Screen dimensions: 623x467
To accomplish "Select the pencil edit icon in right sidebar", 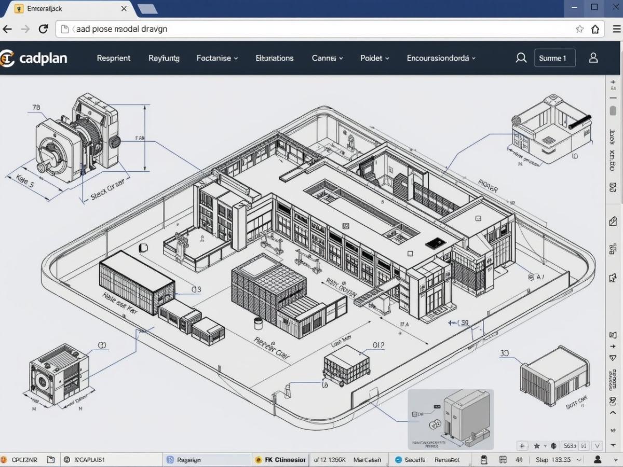I will click(x=613, y=222).
